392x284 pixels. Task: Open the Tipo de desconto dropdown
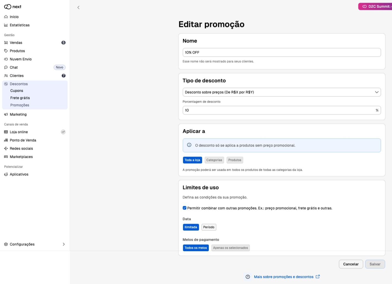pos(282,92)
